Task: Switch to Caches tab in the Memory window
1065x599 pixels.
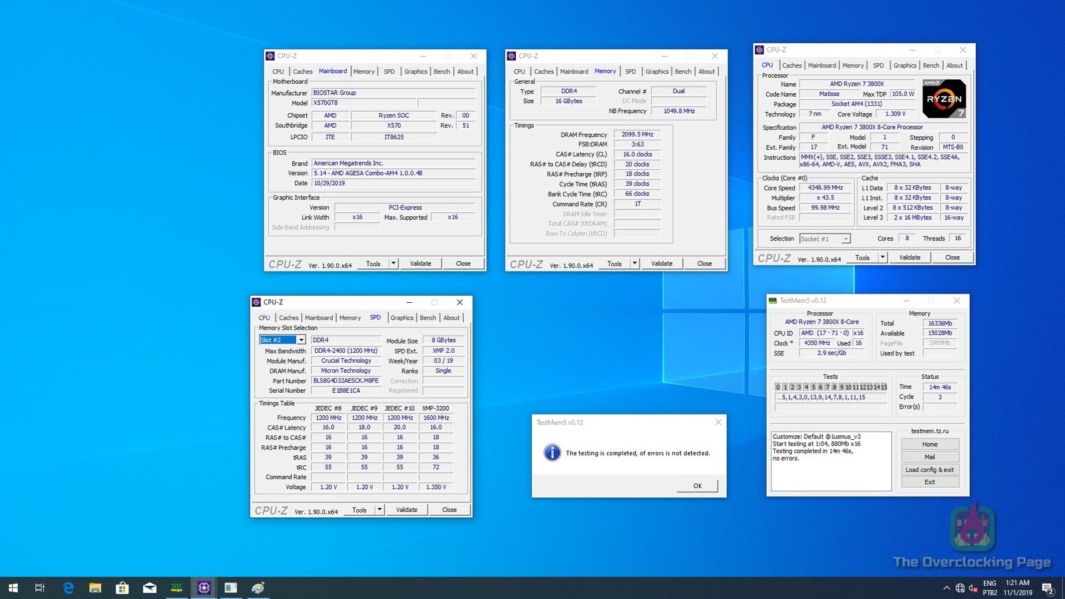Action: [544, 71]
